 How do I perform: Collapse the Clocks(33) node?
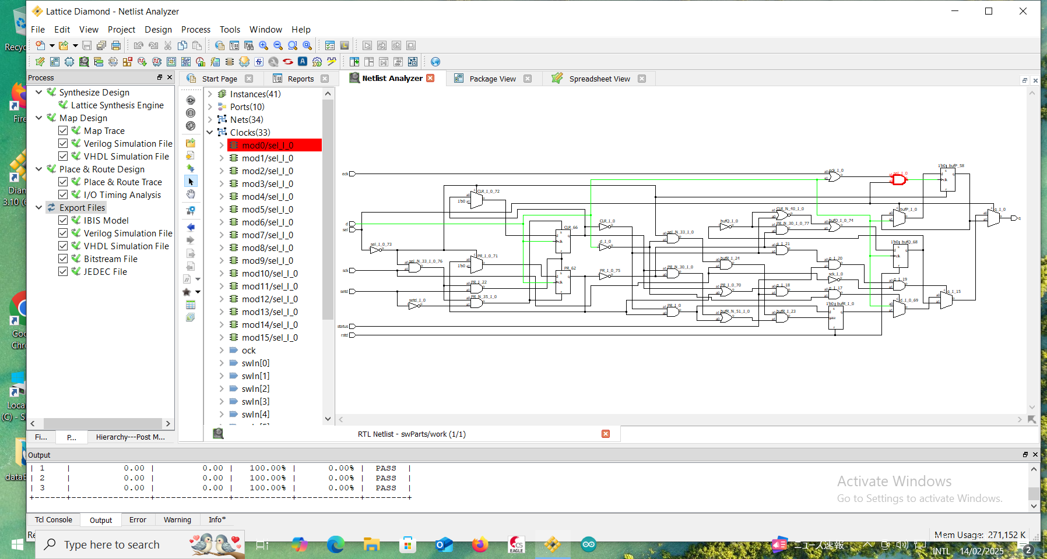[x=210, y=132]
